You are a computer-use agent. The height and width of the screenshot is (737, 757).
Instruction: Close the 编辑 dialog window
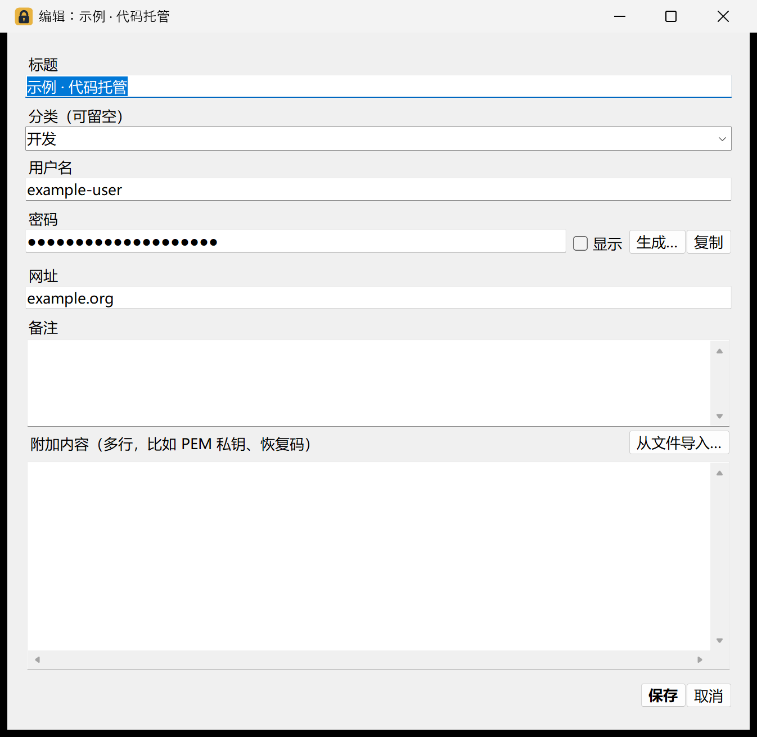click(723, 16)
